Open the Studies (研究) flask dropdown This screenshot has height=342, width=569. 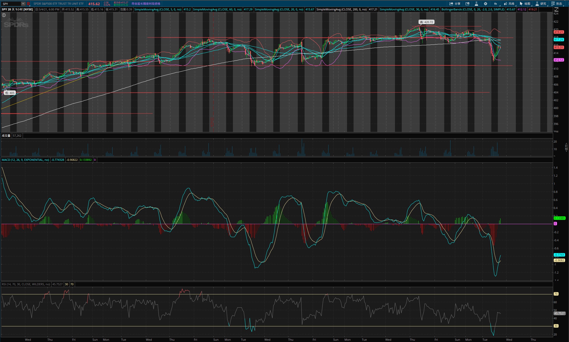541,4
